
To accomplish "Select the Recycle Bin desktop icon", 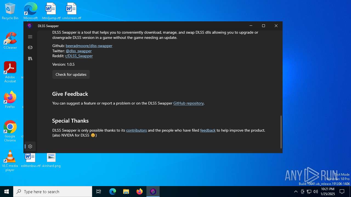I will 10,11.
